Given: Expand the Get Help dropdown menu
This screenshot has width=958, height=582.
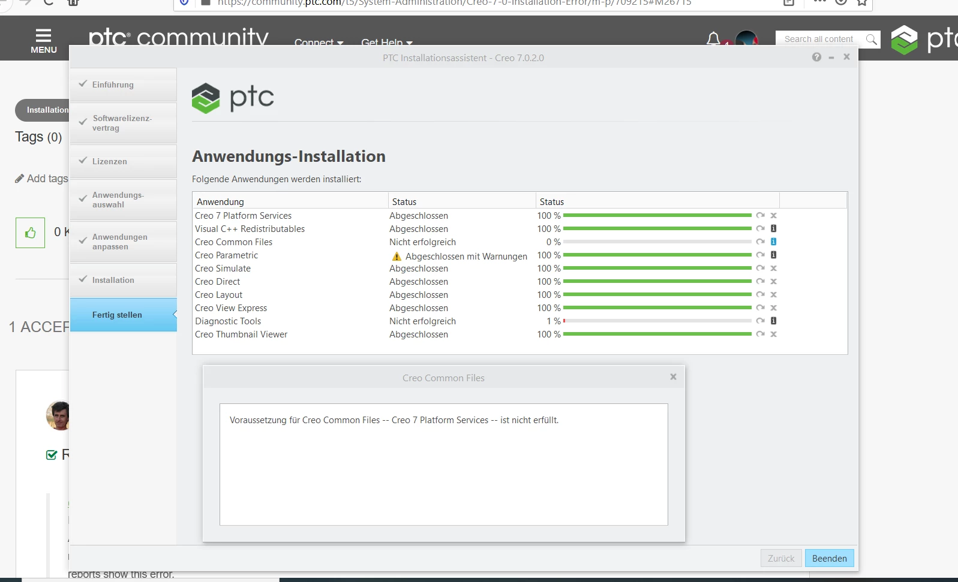Looking at the screenshot, I should 387,42.
